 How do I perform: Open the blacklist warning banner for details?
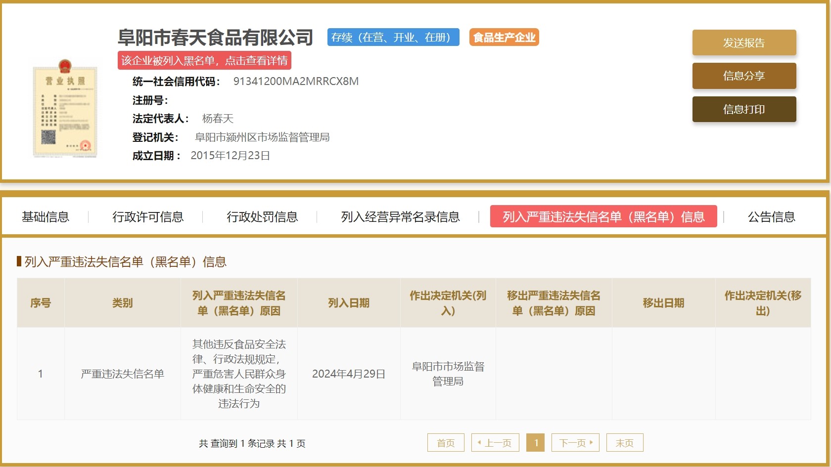[204, 61]
